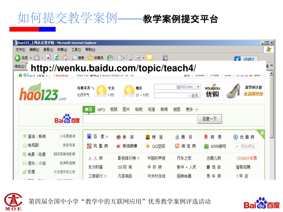Open the 帮助(H) menu

tap(90, 50)
